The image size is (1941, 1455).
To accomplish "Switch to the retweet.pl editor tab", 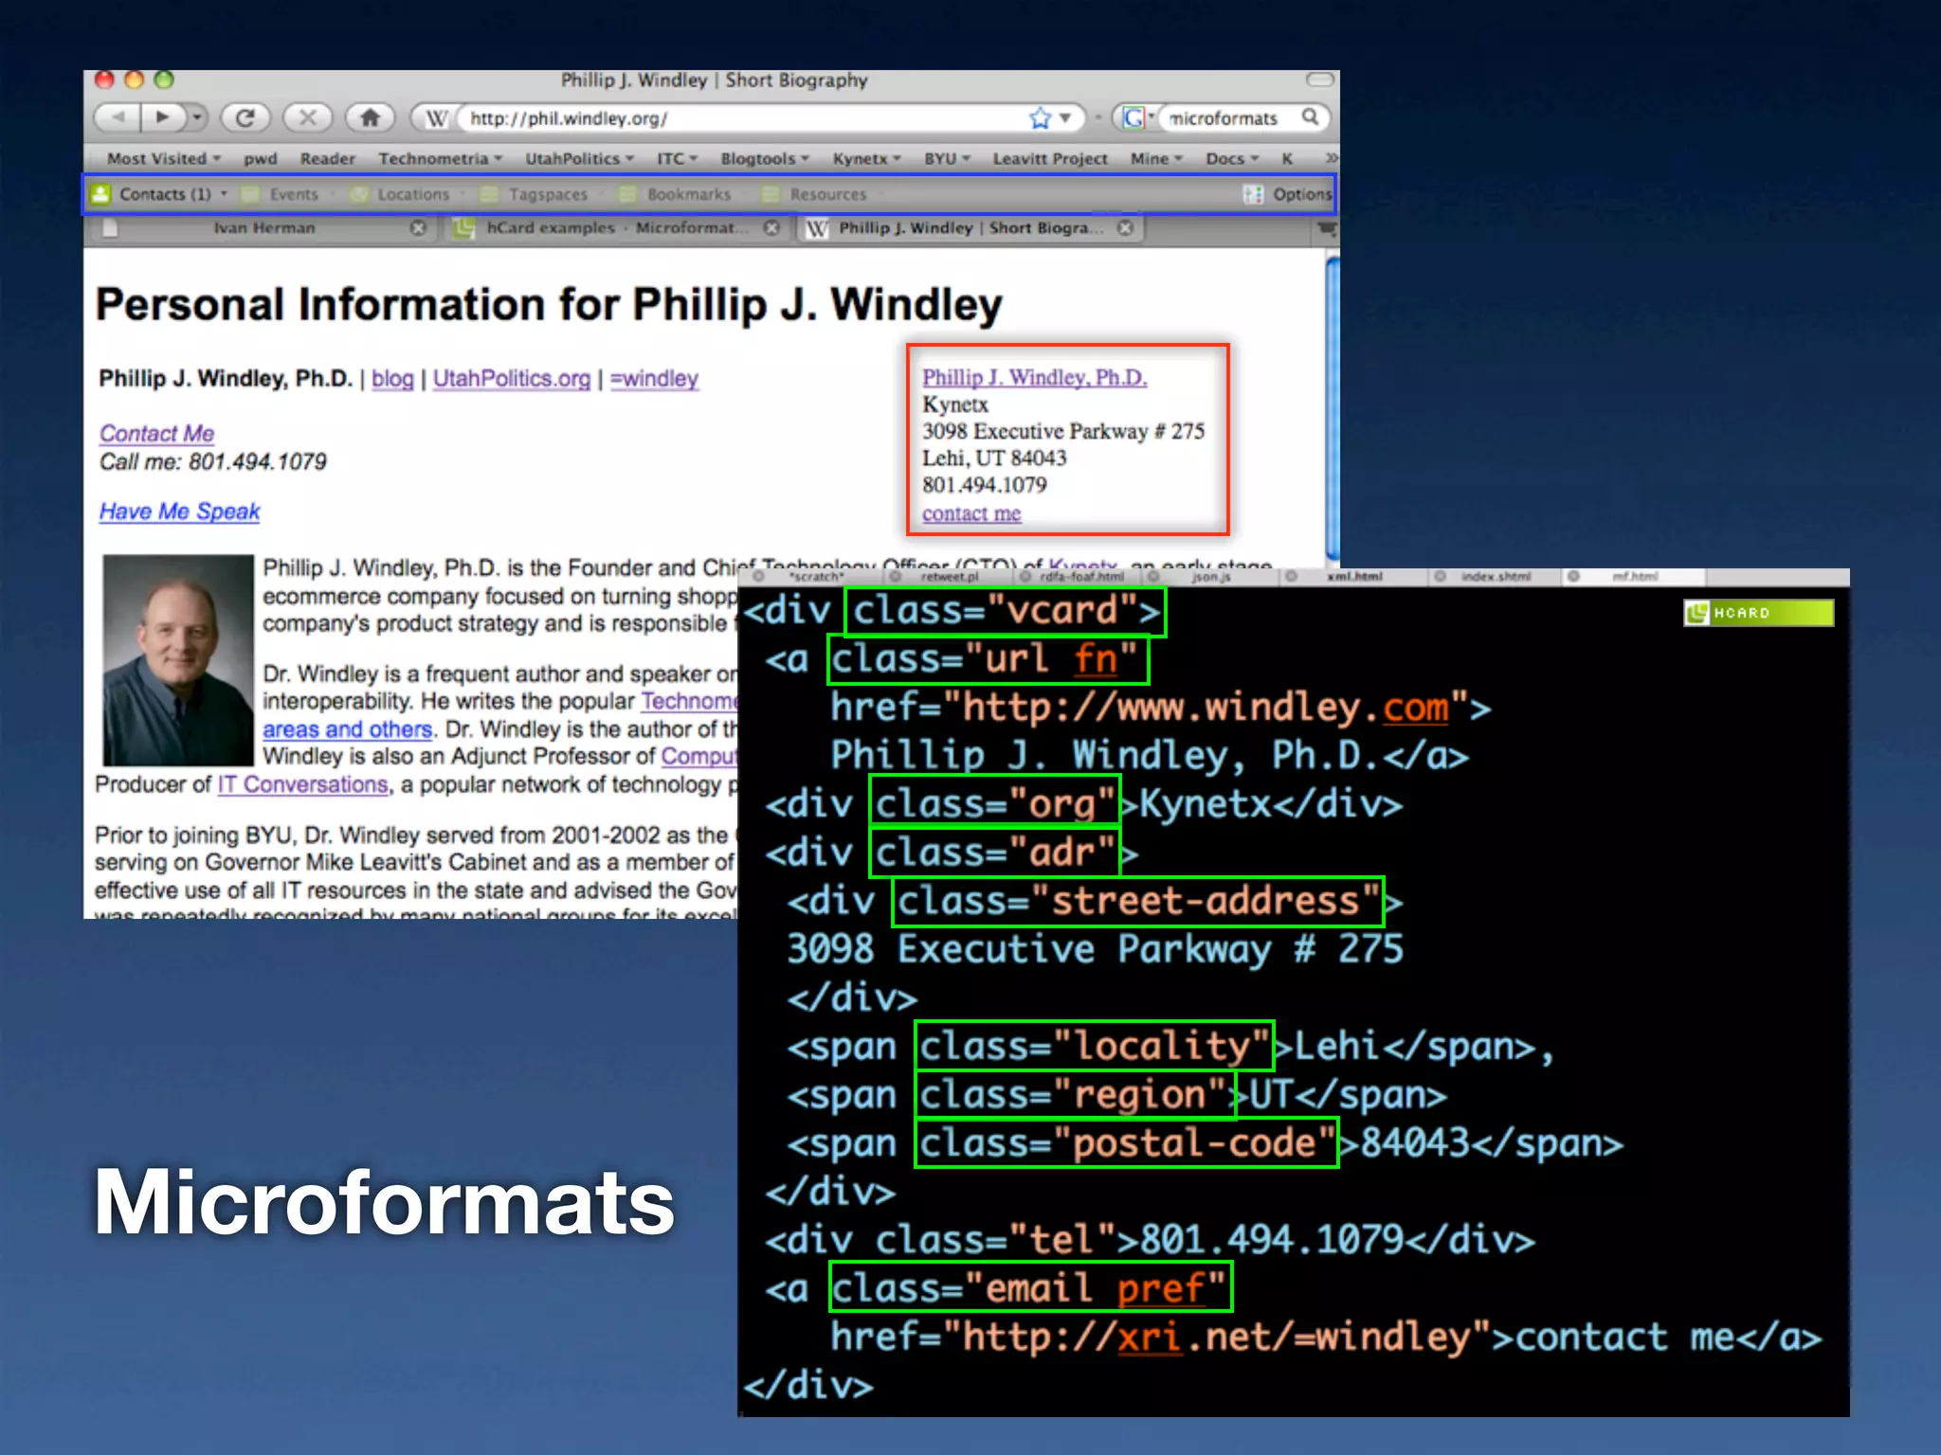I will pos(950,576).
